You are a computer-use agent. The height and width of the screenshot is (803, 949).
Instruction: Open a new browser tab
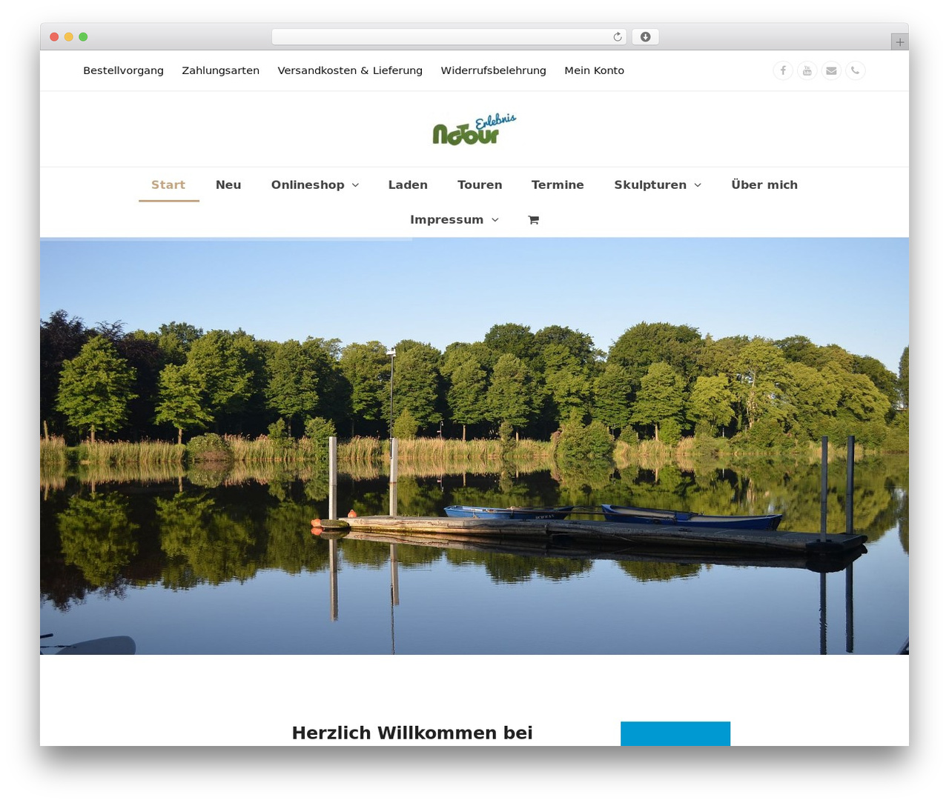899,42
